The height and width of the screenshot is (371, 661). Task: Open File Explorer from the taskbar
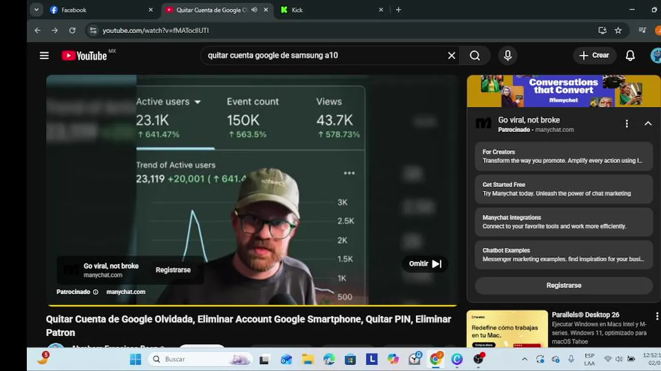click(x=308, y=359)
